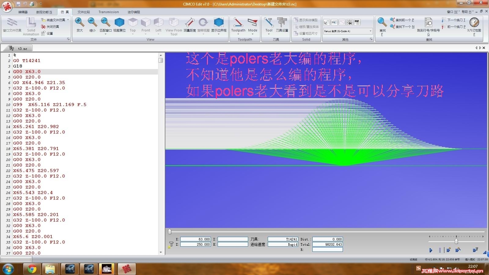Click the Print icon in the quick access toolbar
This screenshot has width=489, height=275.
(x=32, y=4)
